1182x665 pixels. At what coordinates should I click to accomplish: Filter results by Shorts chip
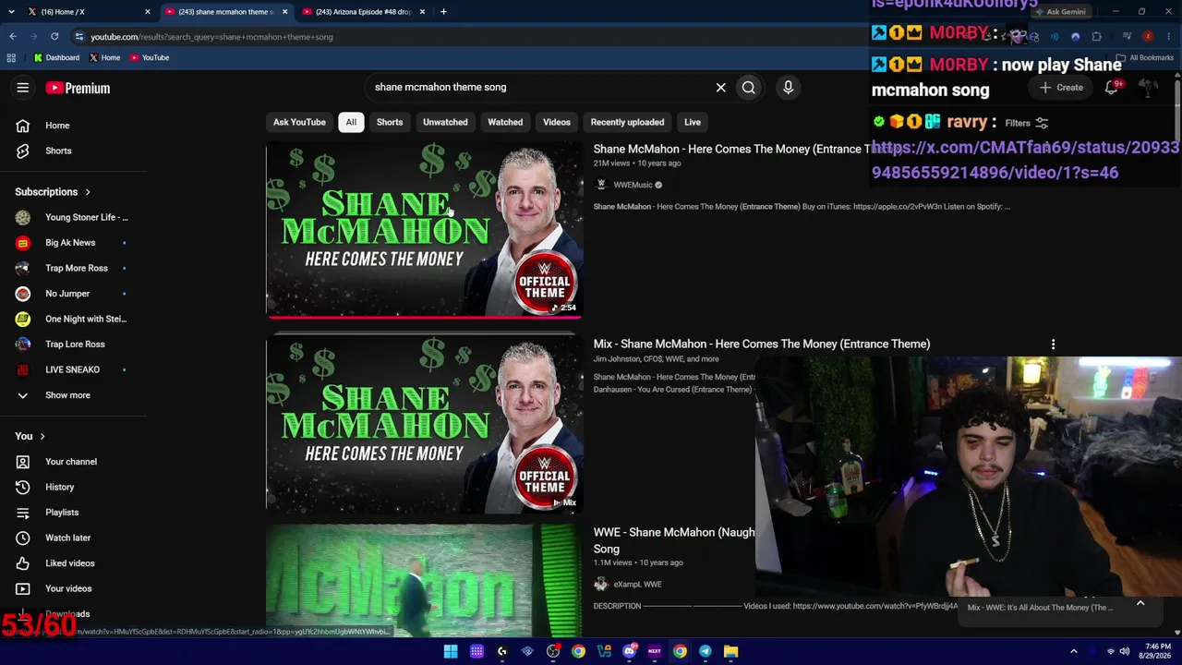click(390, 122)
